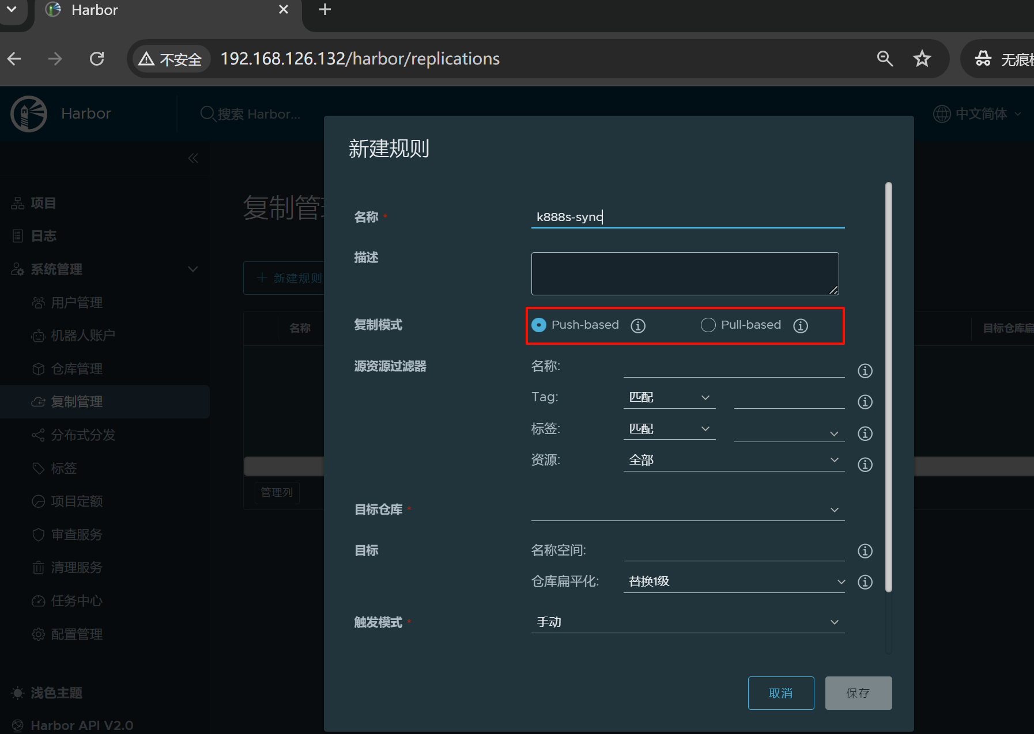Click the dialog's vertical scrollbar
1034x734 pixels.
coord(888,386)
